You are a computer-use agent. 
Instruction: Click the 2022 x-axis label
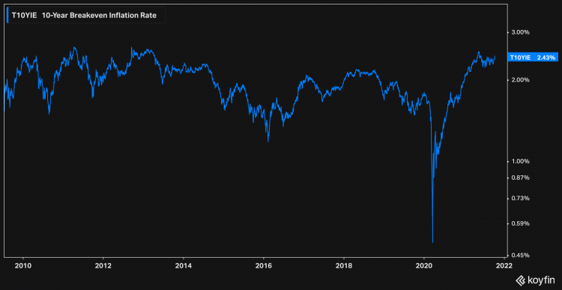[x=504, y=265]
